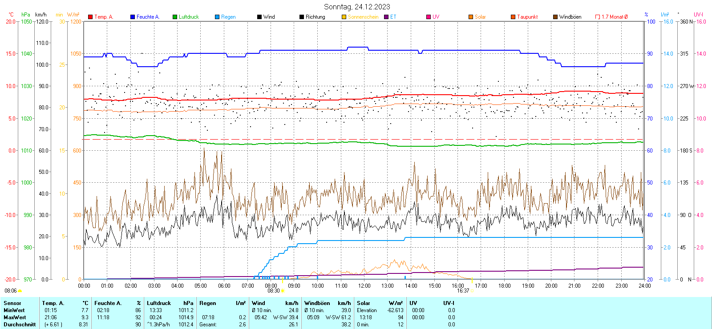Select the purple ET legend marker
The image size is (712, 329).
tap(386, 17)
